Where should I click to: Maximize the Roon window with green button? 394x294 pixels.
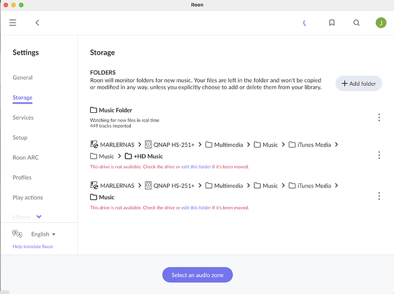21,5
